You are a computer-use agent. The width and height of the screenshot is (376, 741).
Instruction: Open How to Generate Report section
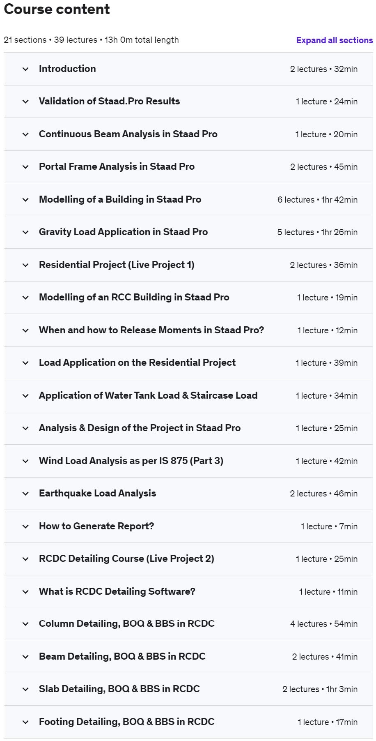click(x=96, y=526)
